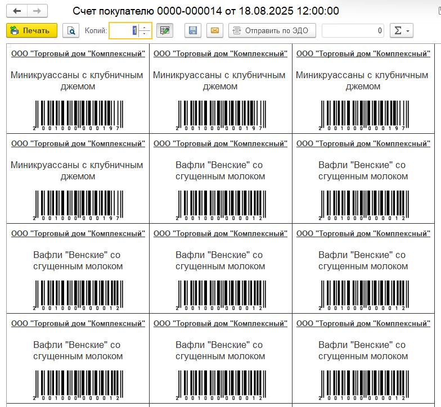Screen dimensions: 441x407
Task: Go forward with the right arrow button
Action: [x=37, y=11]
